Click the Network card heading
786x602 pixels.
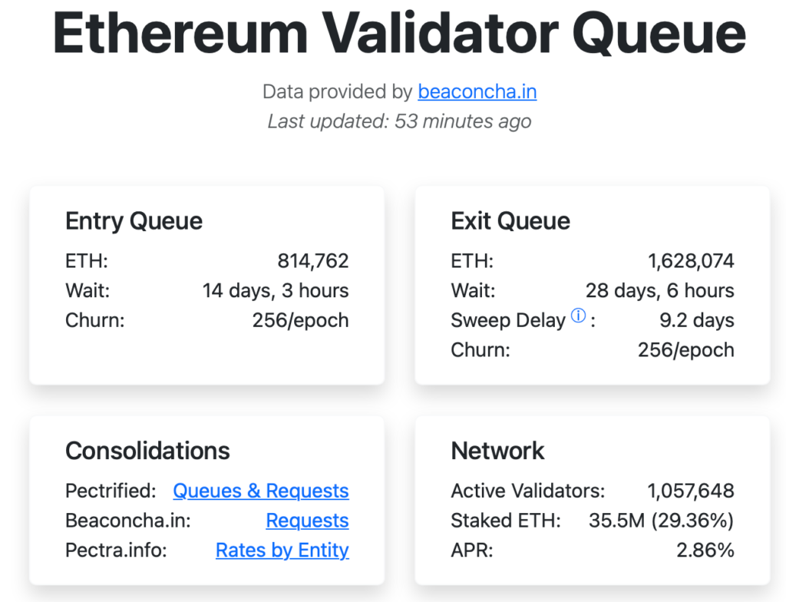point(497,451)
